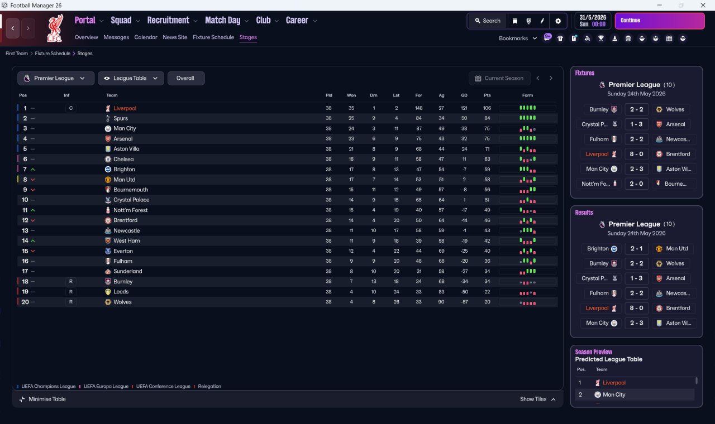This screenshot has height=424, width=715.
Task: Click the Everton crest in league table
Action: (108, 251)
